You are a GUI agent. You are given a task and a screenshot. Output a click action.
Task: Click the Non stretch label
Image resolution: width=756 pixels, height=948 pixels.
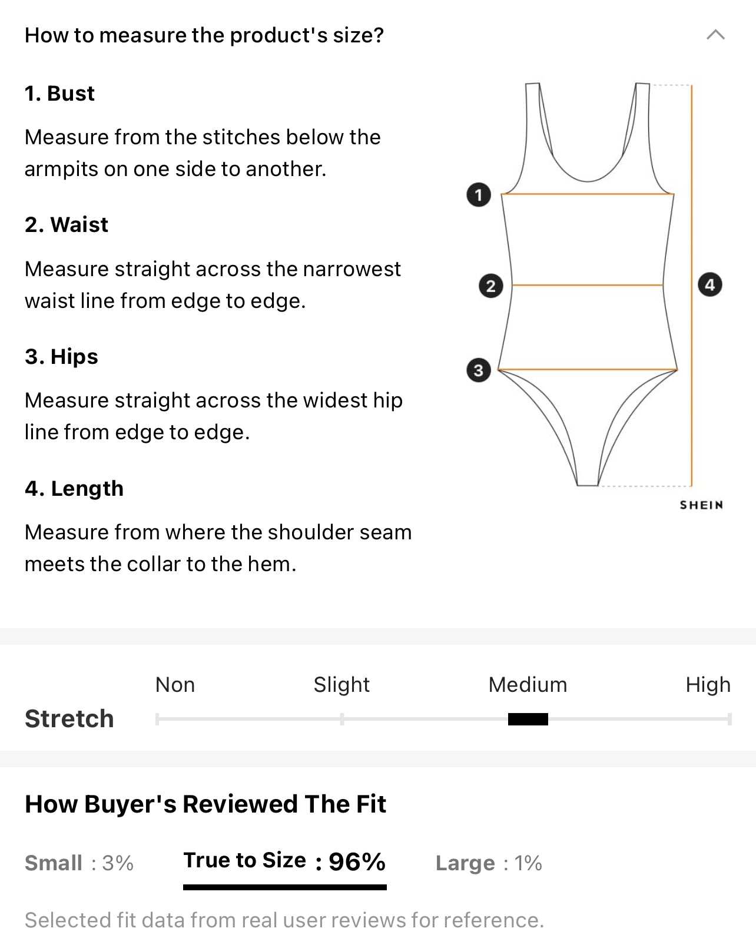point(175,685)
